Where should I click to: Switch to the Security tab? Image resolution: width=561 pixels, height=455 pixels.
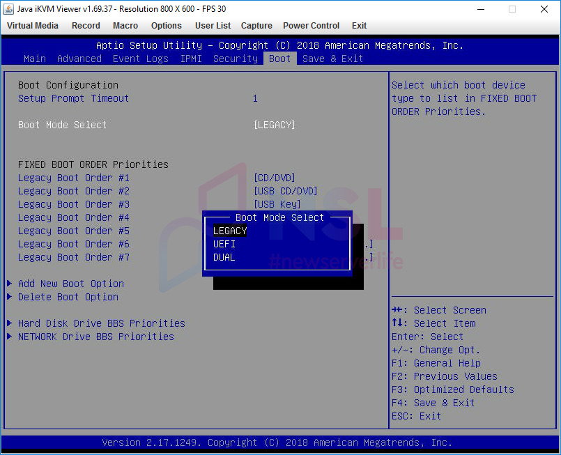235,59
